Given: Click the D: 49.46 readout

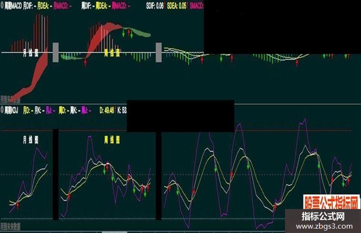Looking at the screenshot, I should point(107,111).
